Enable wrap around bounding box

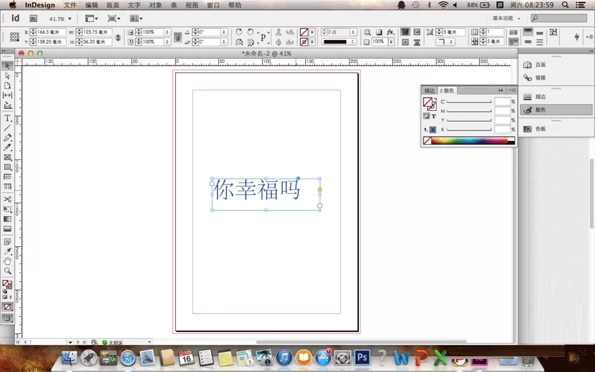pos(416,32)
